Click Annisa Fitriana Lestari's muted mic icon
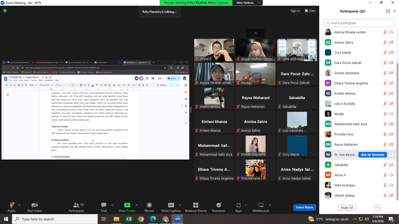 point(385,32)
